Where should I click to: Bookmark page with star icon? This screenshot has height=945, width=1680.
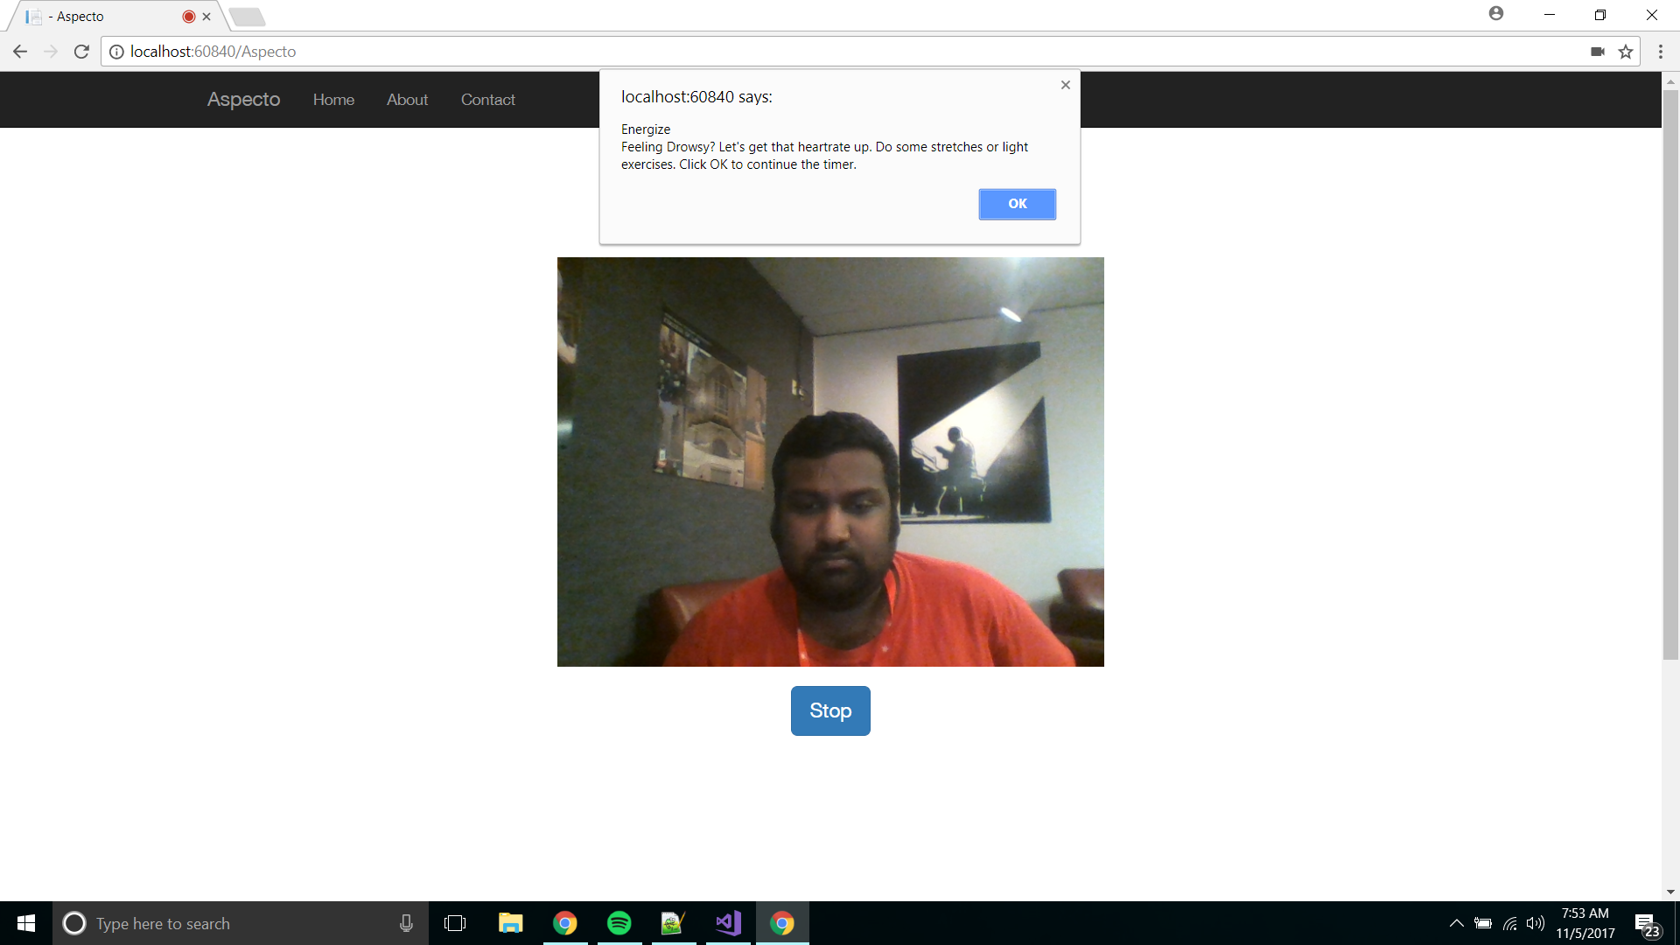[x=1626, y=52]
